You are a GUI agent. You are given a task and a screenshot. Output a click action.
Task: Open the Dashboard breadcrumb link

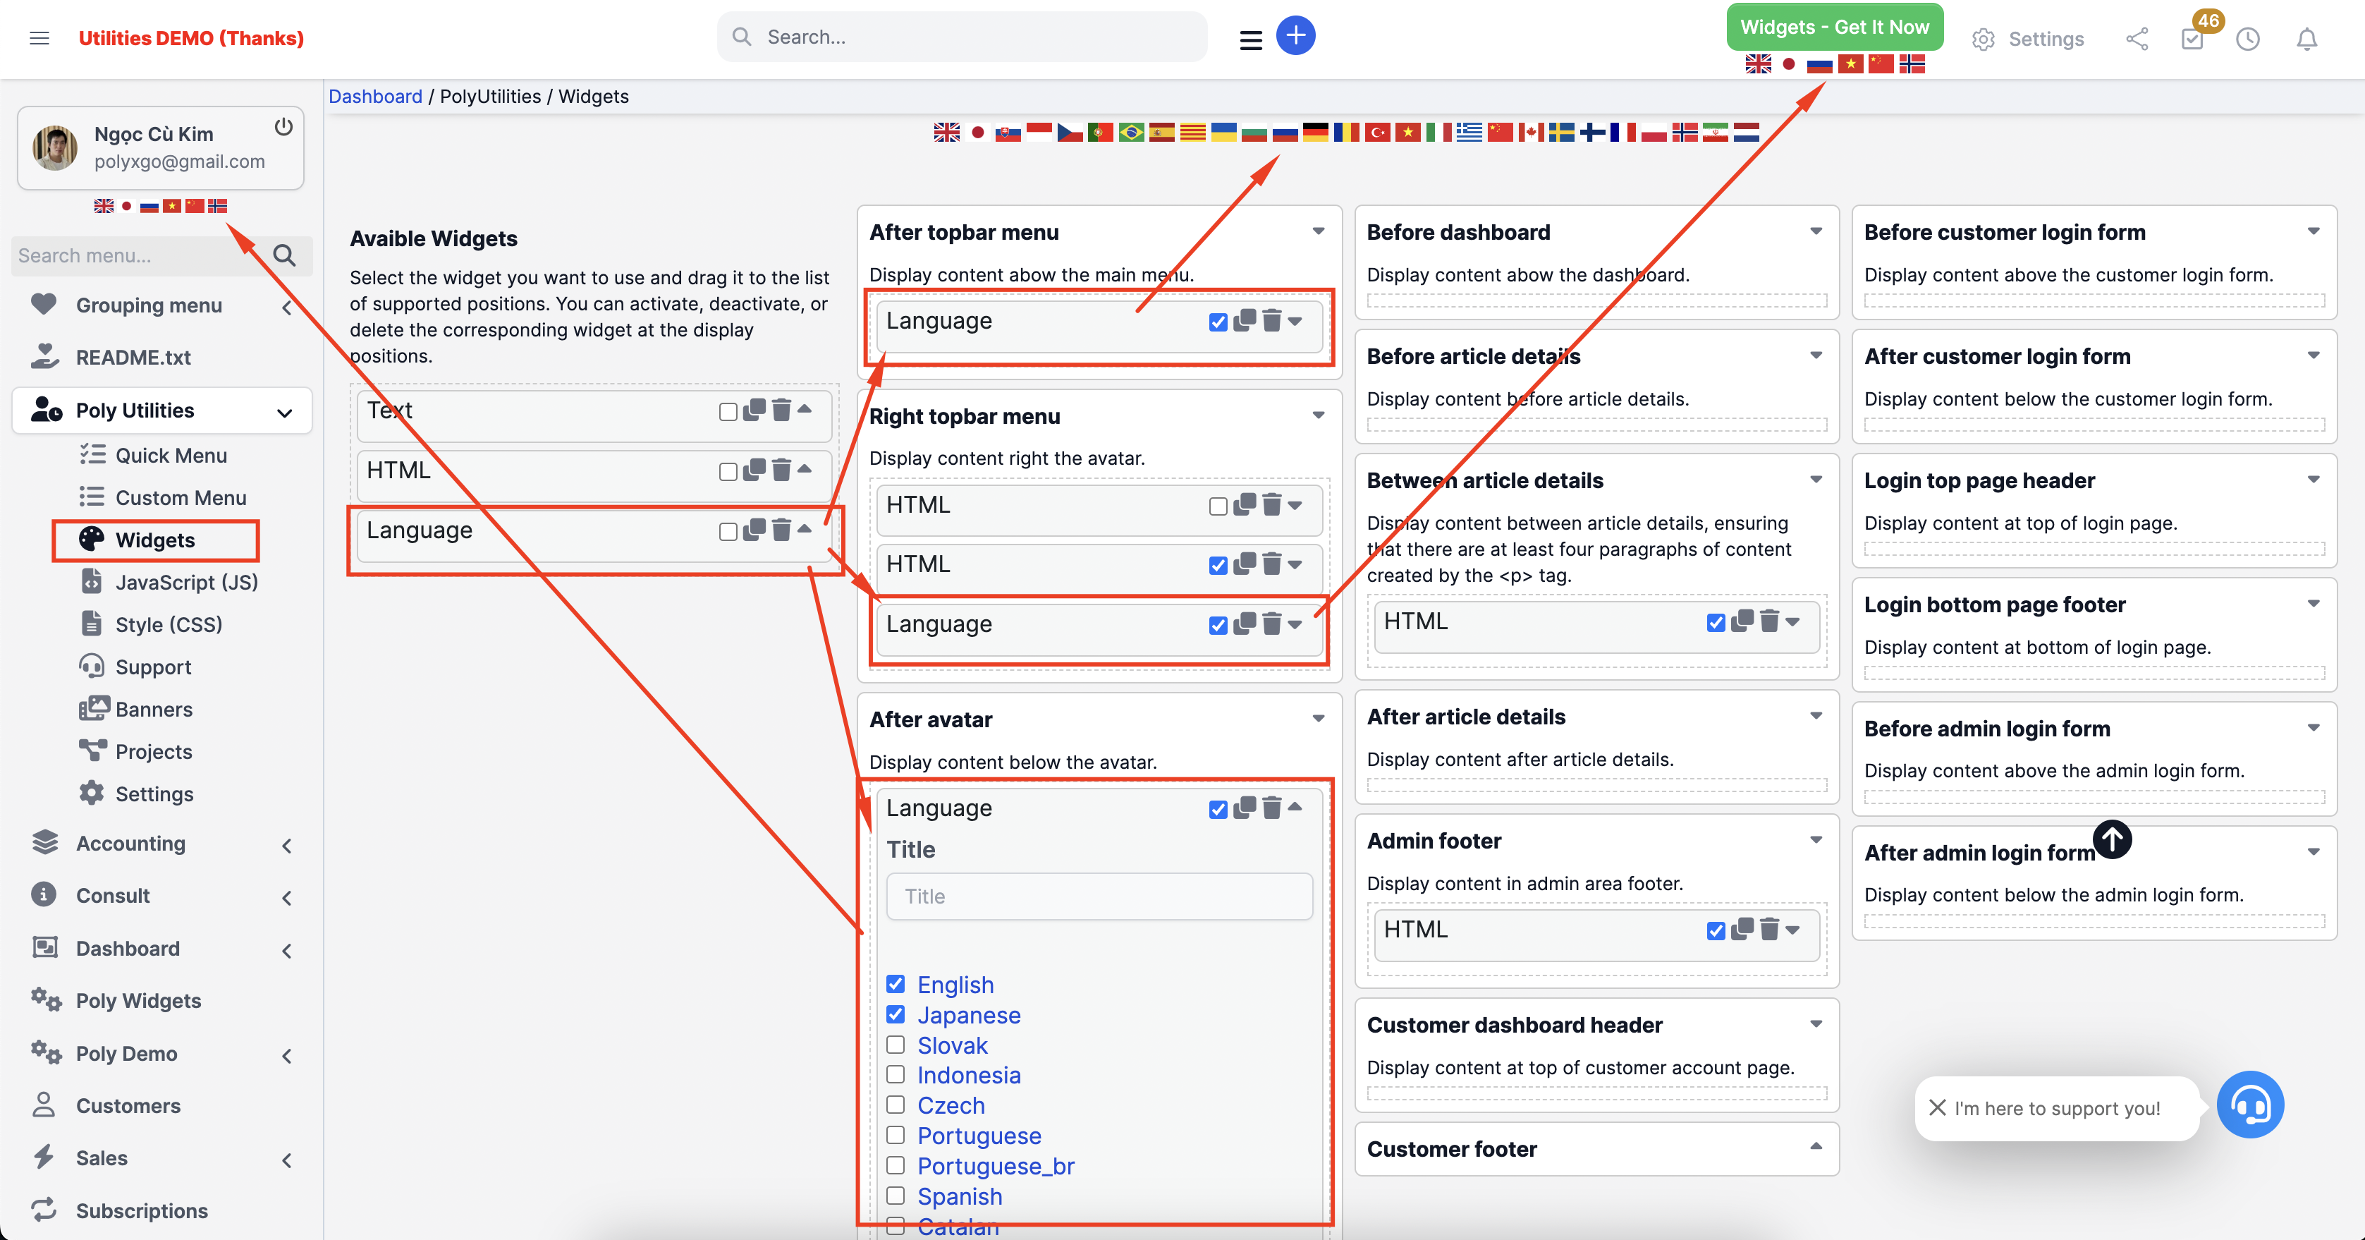(376, 95)
